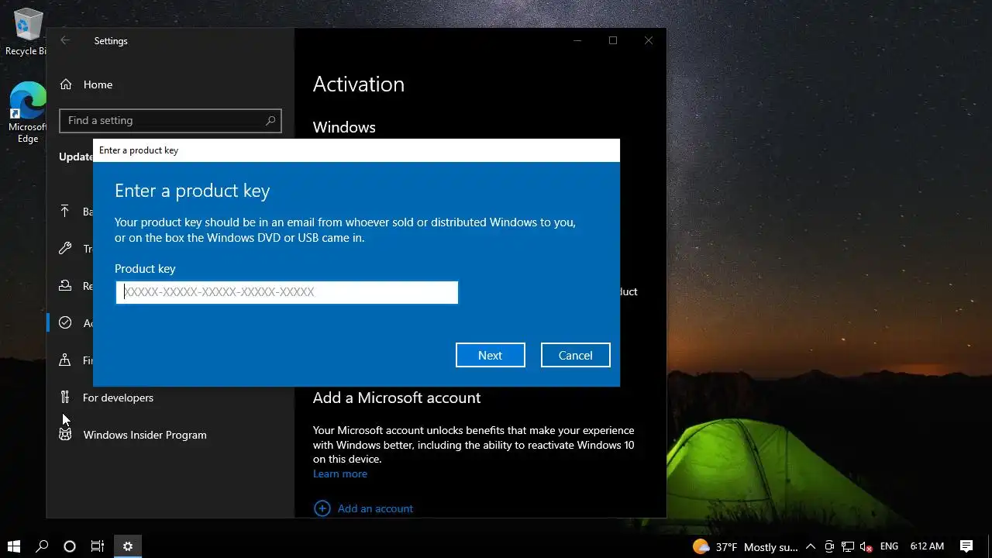
Task: Click the Activation page heading
Action: coord(359,84)
